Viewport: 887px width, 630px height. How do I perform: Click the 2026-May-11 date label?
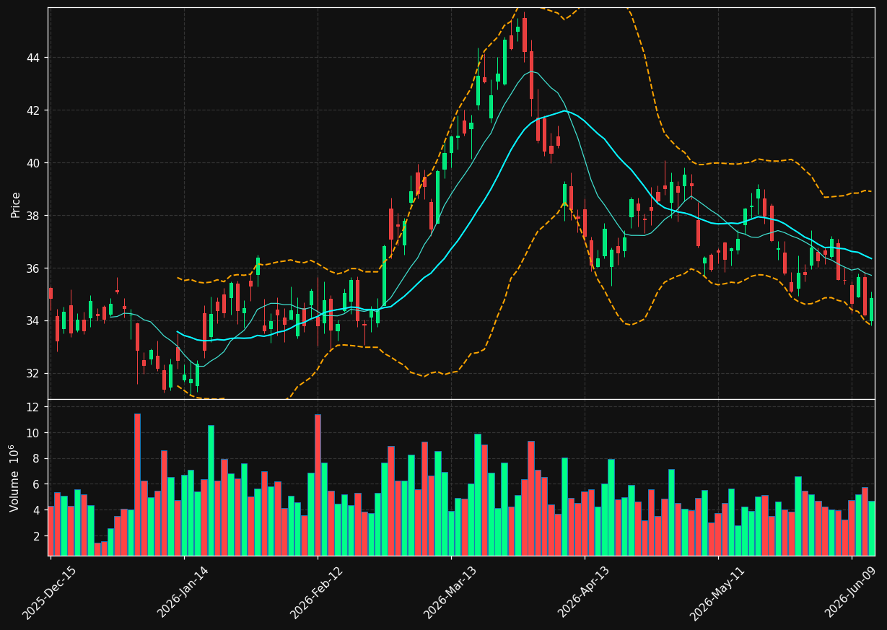click(717, 592)
